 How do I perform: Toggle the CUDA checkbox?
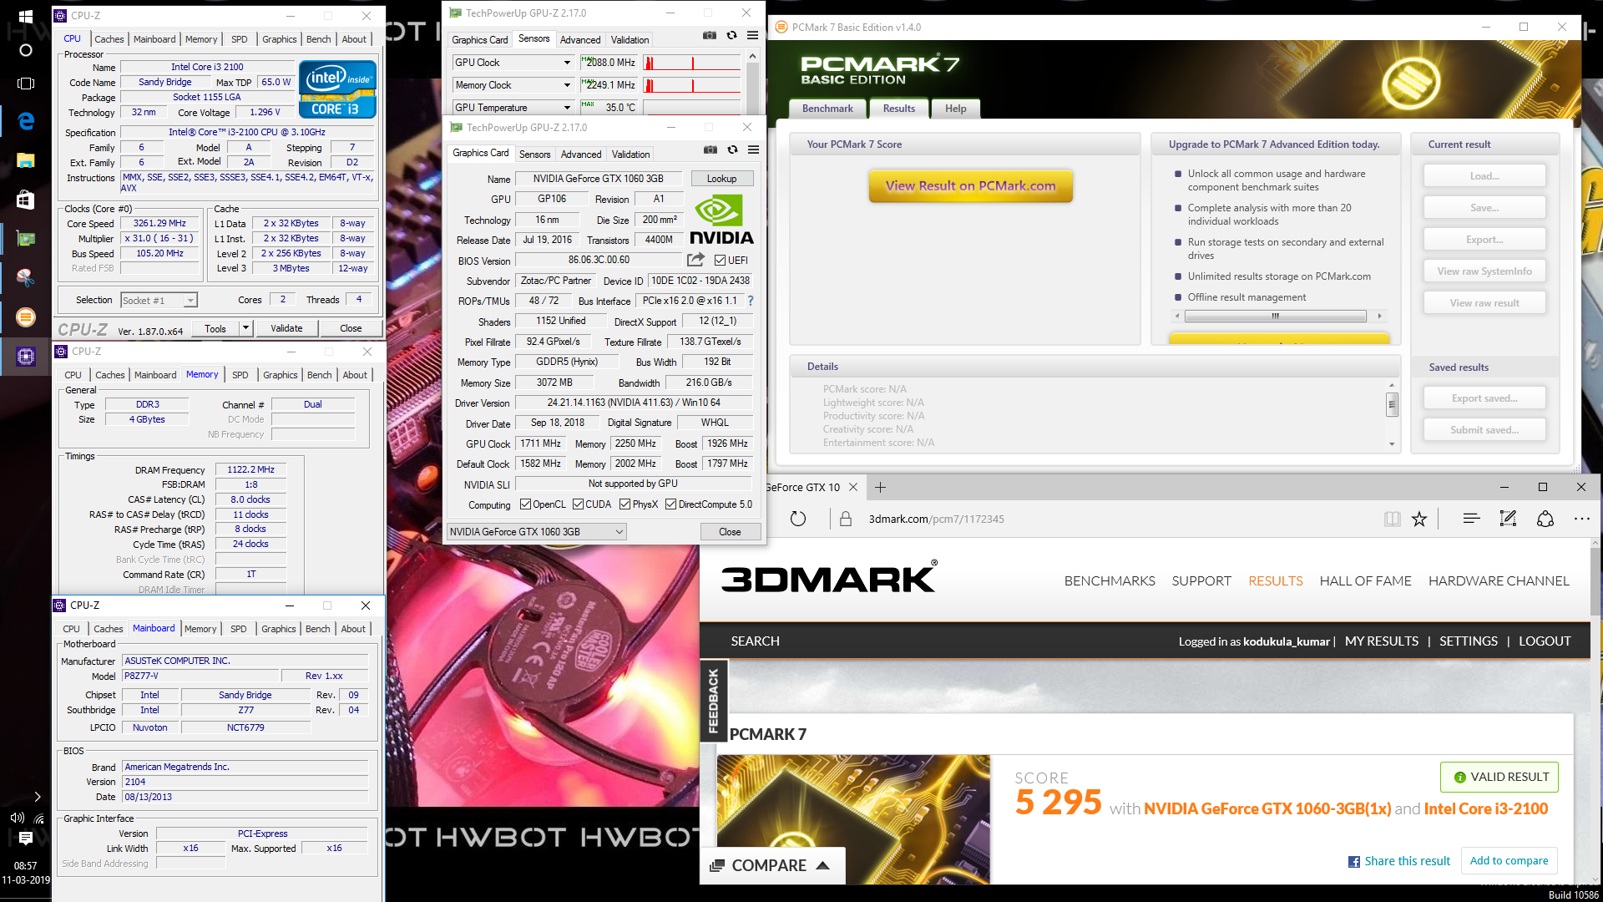[578, 504]
